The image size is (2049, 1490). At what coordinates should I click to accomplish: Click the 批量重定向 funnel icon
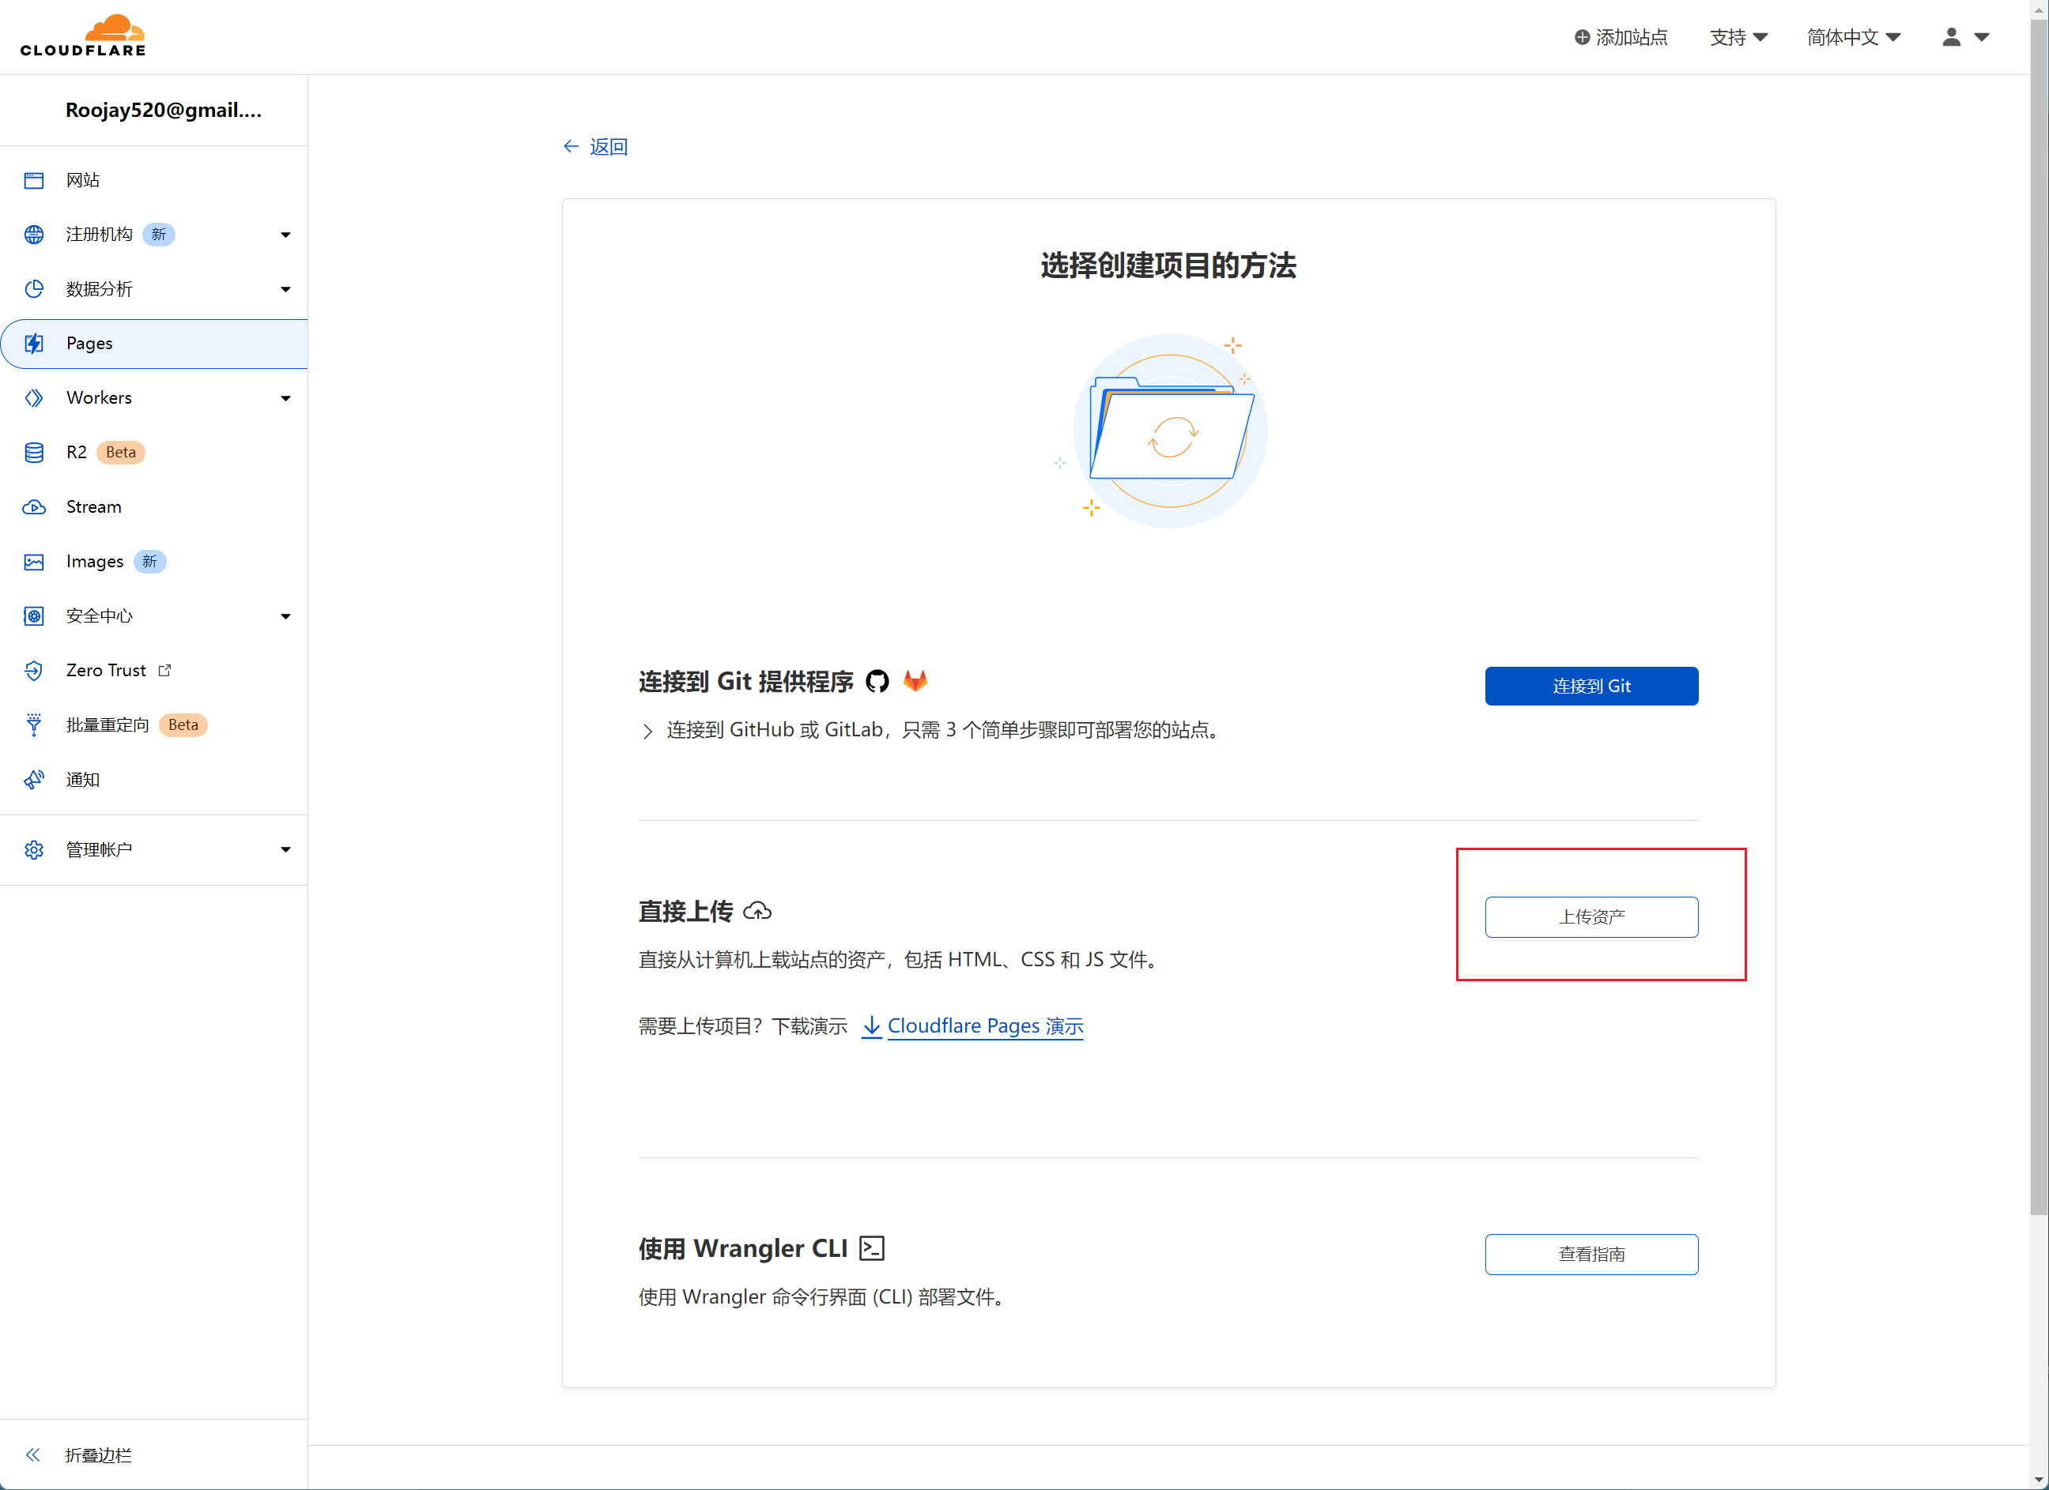(x=34, y=725)
